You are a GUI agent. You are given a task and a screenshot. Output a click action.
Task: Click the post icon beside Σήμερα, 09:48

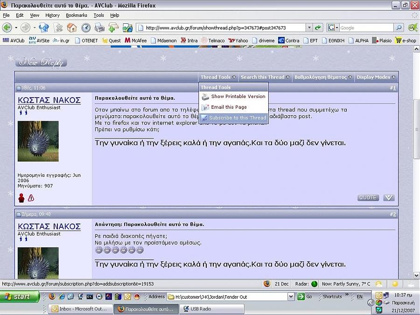(x=19, y=214)
